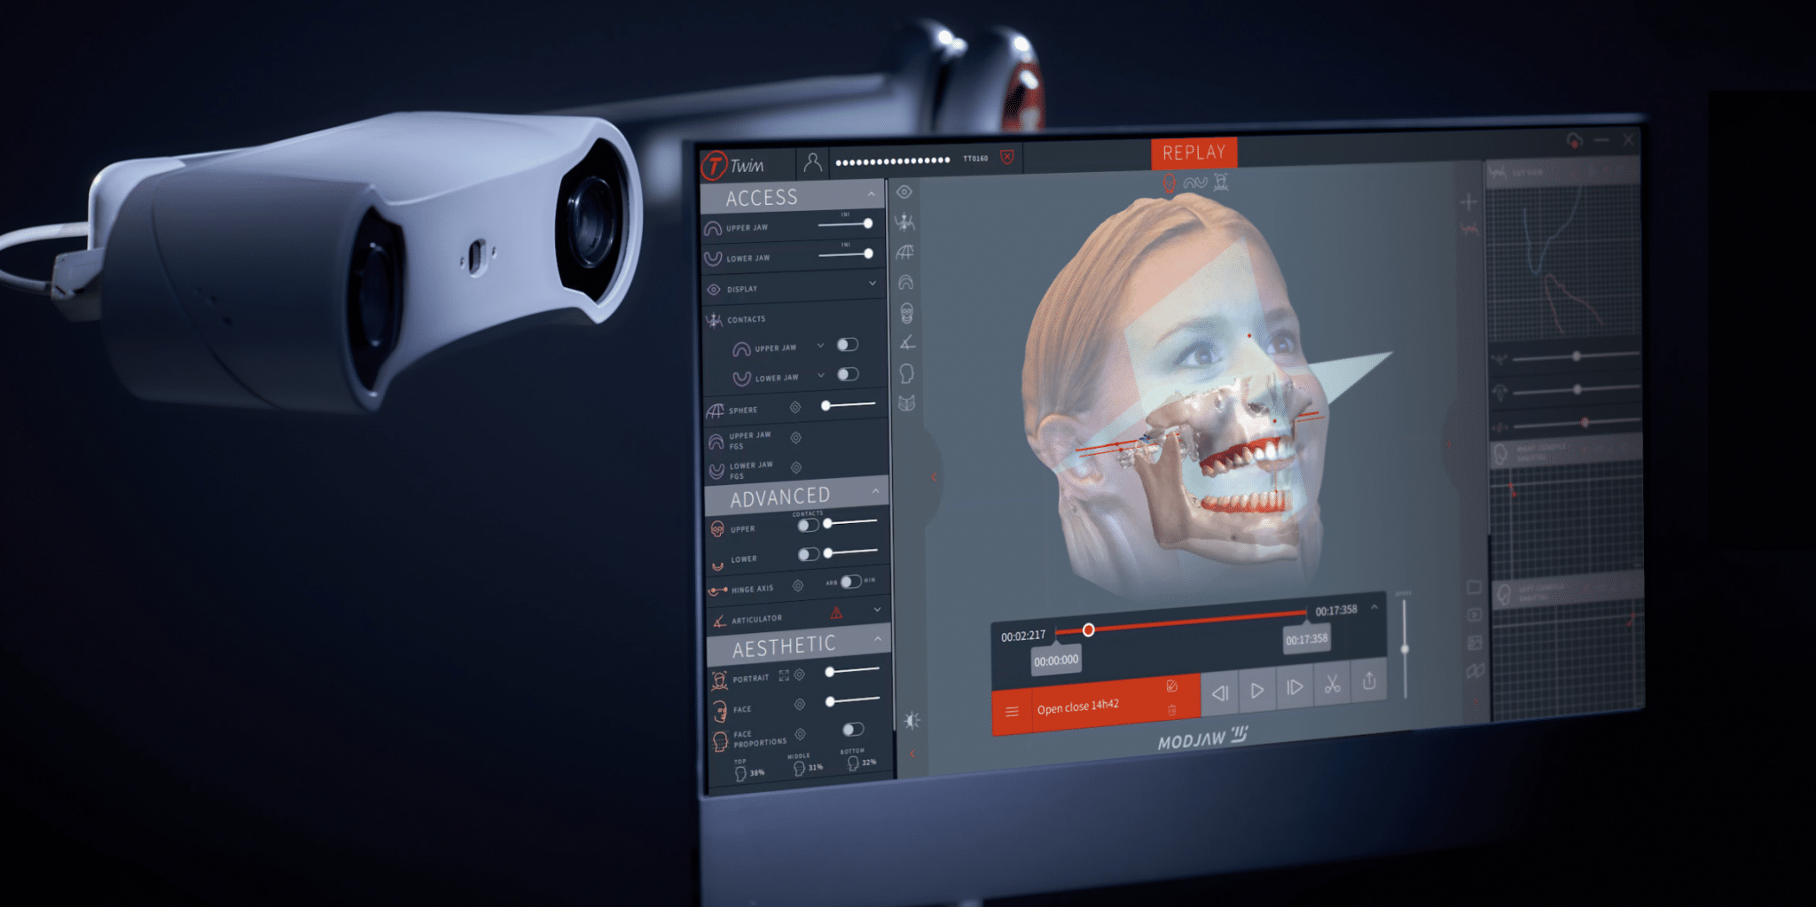The height and width of the screenshot is (907, 1816).
Task: Collapse the ADVANCED section header
Action: [x=875, y=492]
